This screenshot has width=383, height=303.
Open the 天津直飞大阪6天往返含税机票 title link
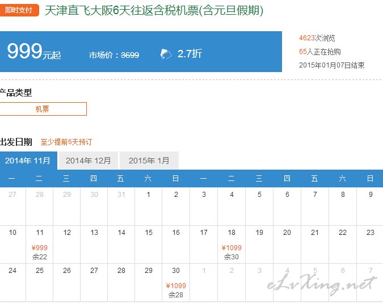pyautogui.click(x=154, y=11)
